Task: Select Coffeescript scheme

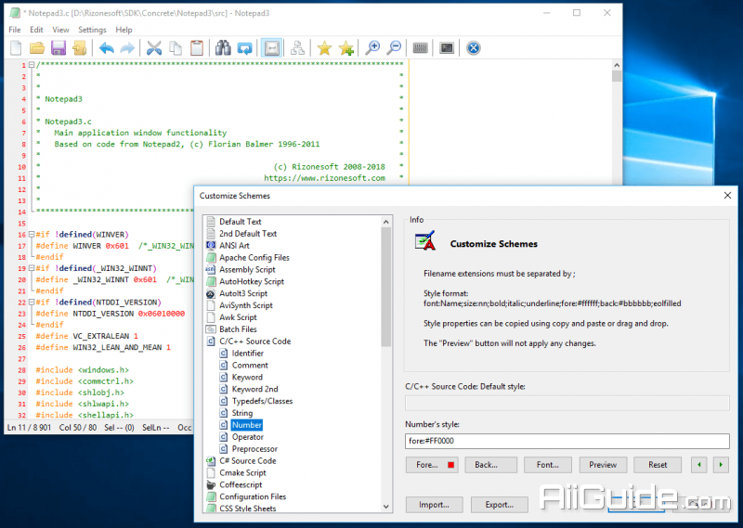Action: tap(241, 485)
